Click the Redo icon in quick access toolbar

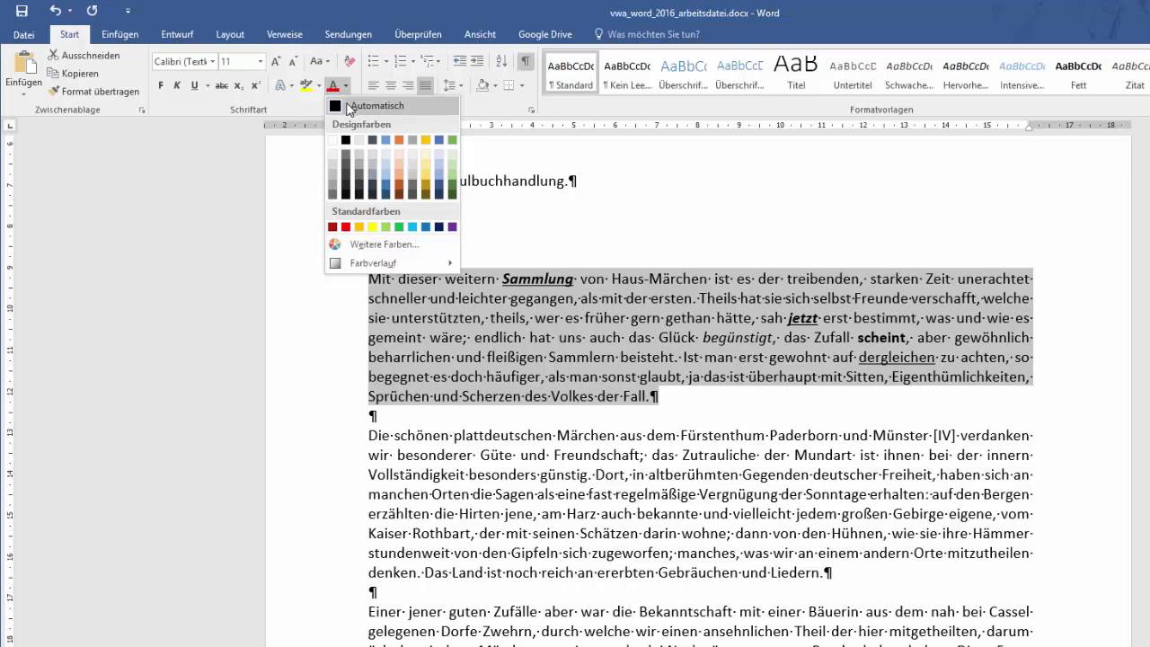[92, 12]
